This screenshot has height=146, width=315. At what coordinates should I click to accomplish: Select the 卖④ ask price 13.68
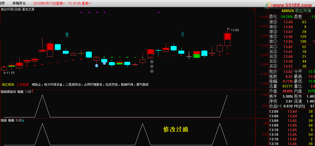click(288, 27)
